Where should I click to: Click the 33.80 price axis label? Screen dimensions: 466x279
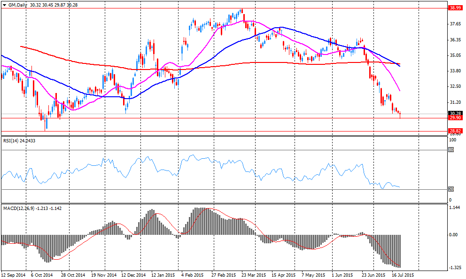(x=455, y=71)
